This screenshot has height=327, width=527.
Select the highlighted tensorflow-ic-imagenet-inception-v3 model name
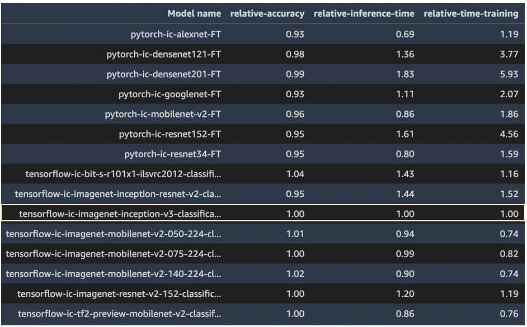coord(120,214)
